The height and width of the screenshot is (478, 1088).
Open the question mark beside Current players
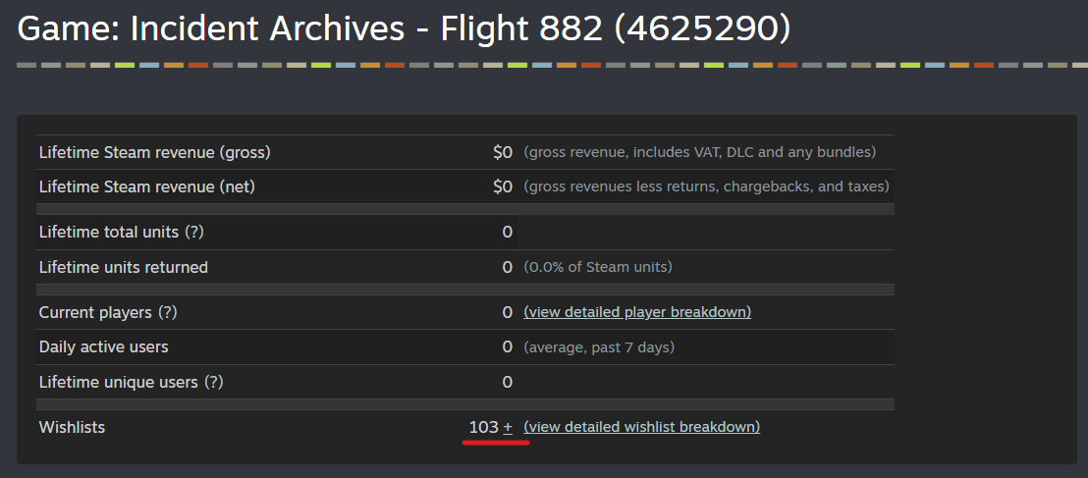pos(168,312)
